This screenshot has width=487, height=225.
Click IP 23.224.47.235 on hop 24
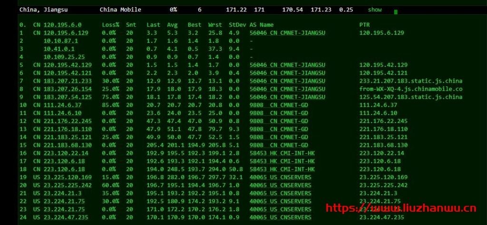point(66,217)
